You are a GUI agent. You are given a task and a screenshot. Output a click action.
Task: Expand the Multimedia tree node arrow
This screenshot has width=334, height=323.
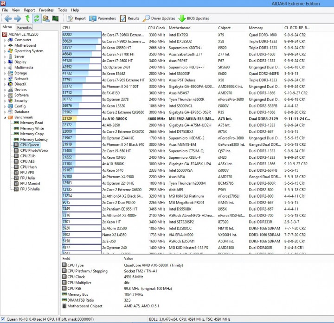[5, 68]
